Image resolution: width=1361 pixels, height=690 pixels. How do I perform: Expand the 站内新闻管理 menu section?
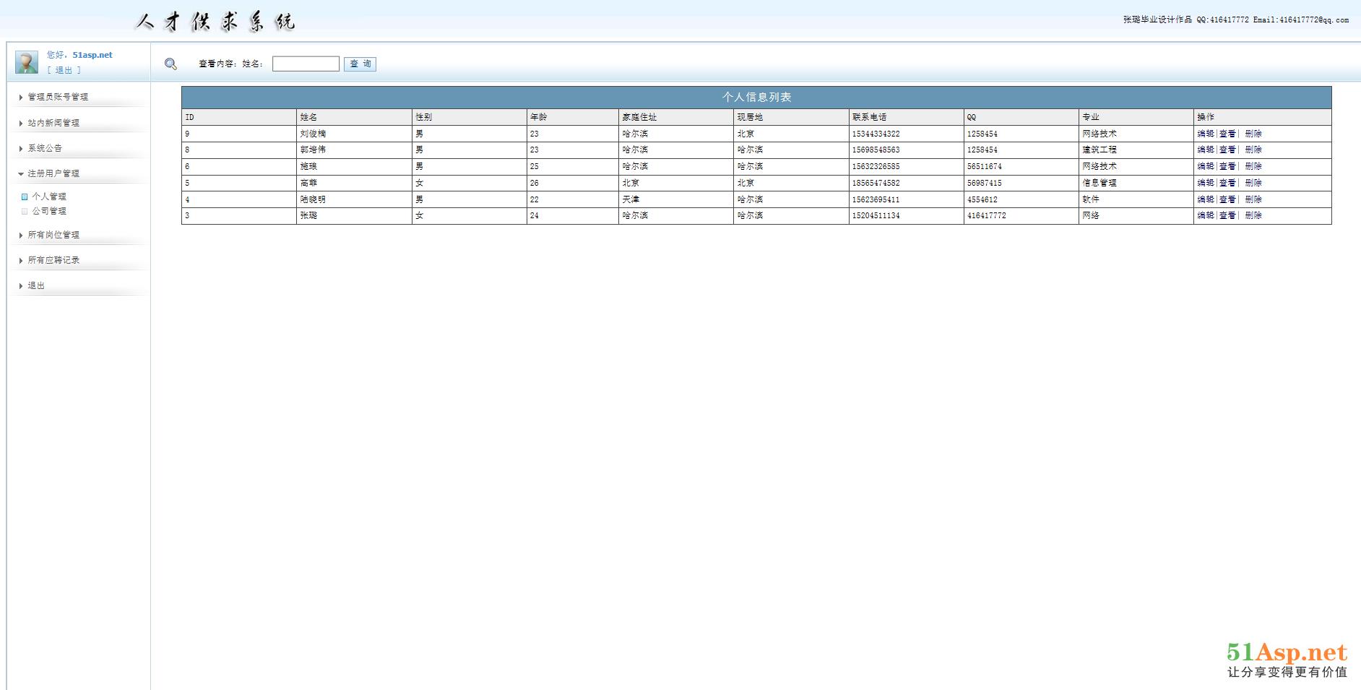[53, 123]
